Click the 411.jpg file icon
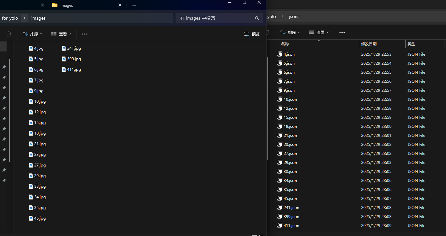 (x=64, y=70)
